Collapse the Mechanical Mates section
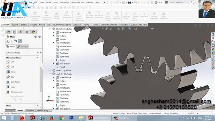The image size is (215, 121). click(x=38, y=58)
